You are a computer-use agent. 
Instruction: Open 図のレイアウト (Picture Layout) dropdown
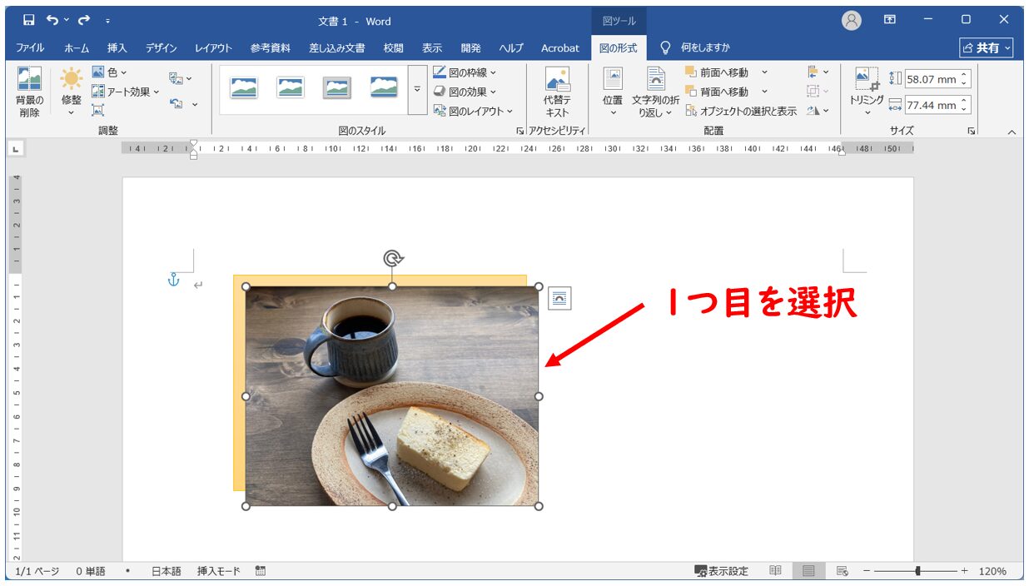tap(474, 111)
